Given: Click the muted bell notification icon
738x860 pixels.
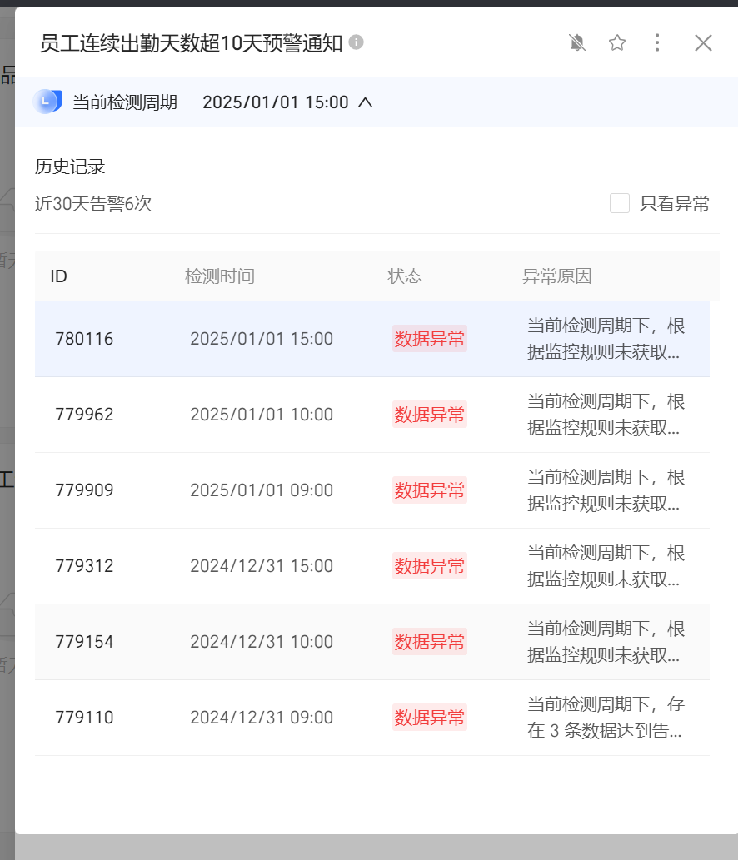Looking at the screenshot, I should coord(576,42).
